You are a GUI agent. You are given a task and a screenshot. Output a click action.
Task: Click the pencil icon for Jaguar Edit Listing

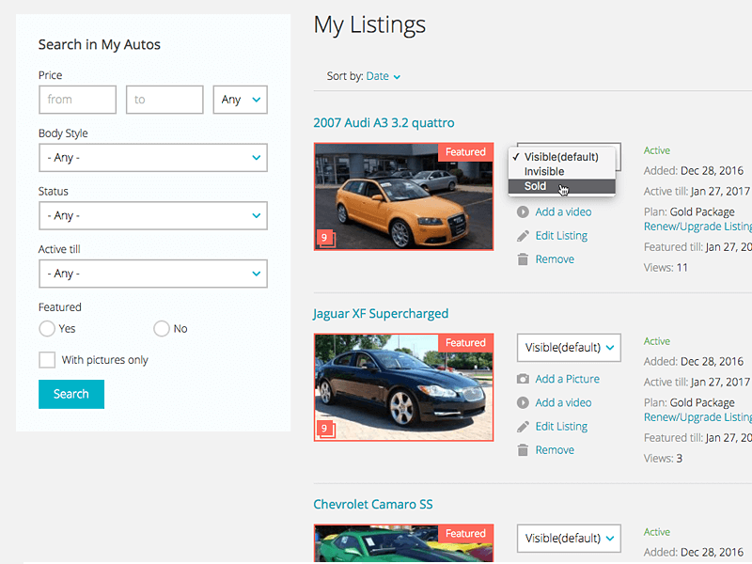point(523,427)
